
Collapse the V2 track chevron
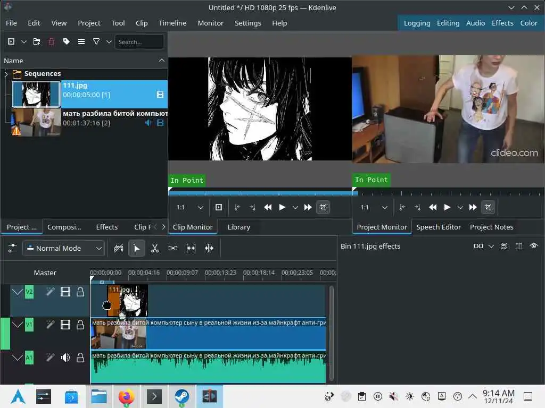tap(17, 292)
